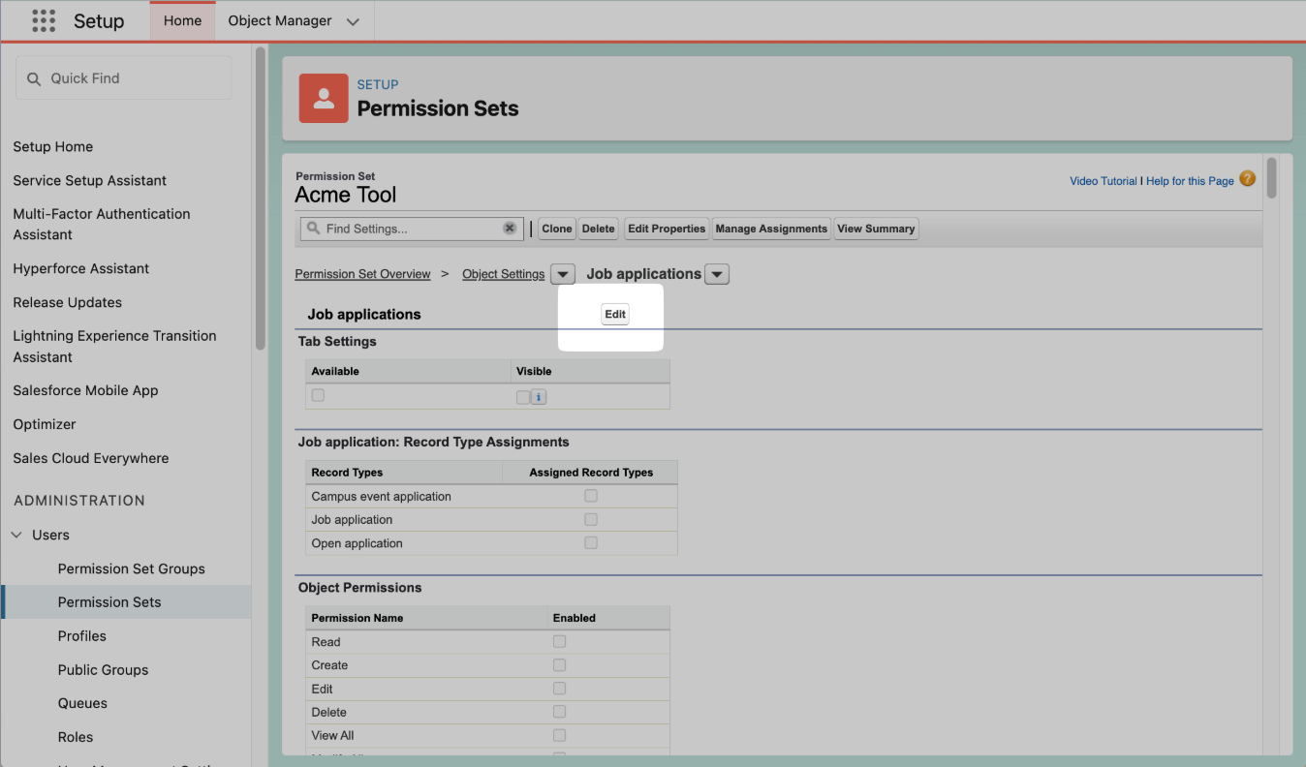The image size is (1306, 767).
Task: Open Permission Set Groups in sidebar
Action: [132, 568]
